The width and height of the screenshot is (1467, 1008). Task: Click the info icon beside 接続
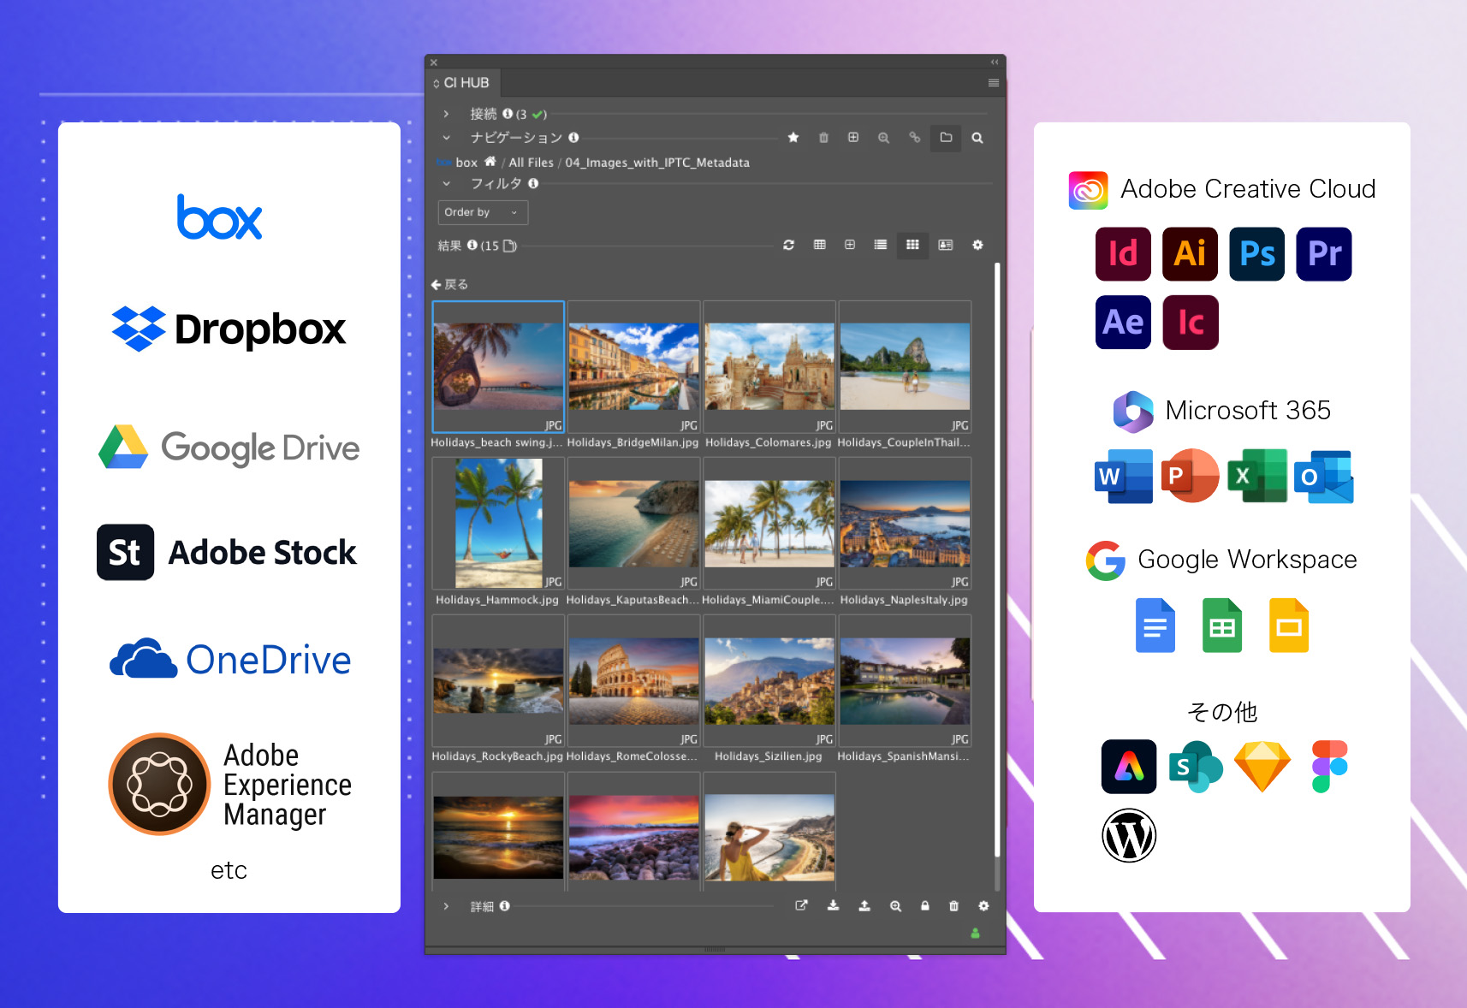[508, 113]
